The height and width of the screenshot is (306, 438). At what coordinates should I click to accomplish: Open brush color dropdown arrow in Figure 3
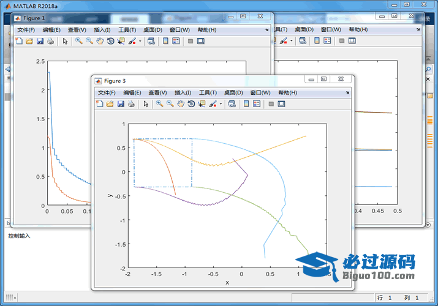click(x=221, y=104)
